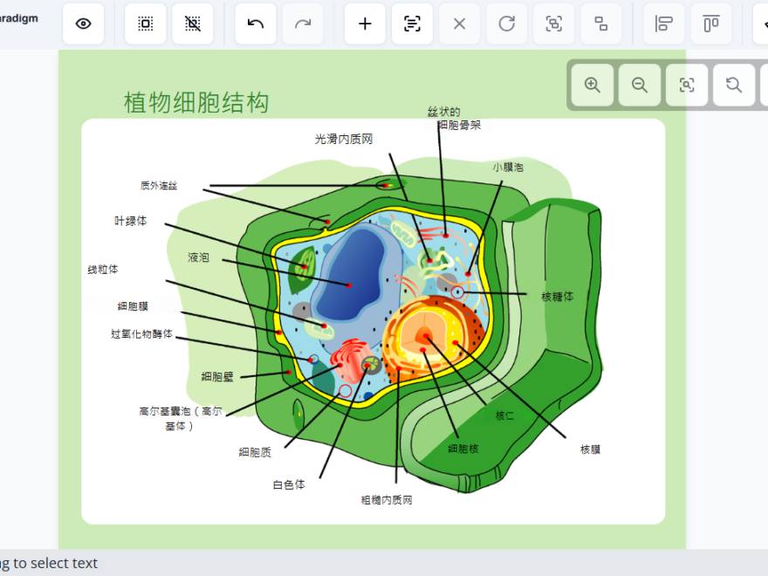Select the node hierarchy icon
This screenshot has height=576, width=768.
pos(601,24)
